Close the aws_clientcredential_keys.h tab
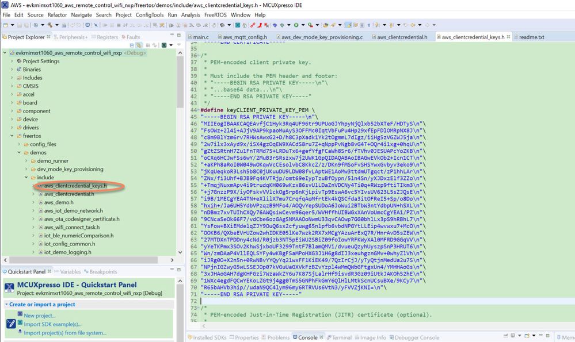The image size is (575, 342). (508, 37)
